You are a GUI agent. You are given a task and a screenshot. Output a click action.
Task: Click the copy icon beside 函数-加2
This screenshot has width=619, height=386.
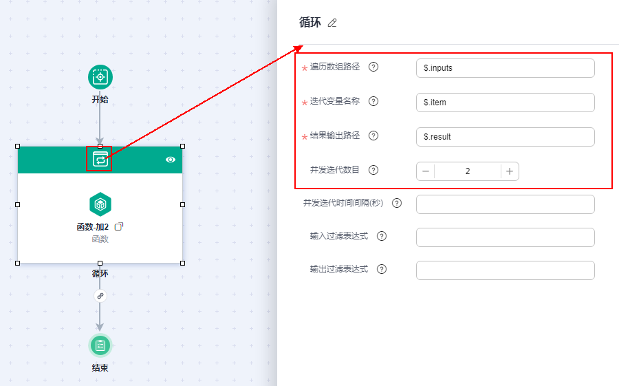point(119,226)
